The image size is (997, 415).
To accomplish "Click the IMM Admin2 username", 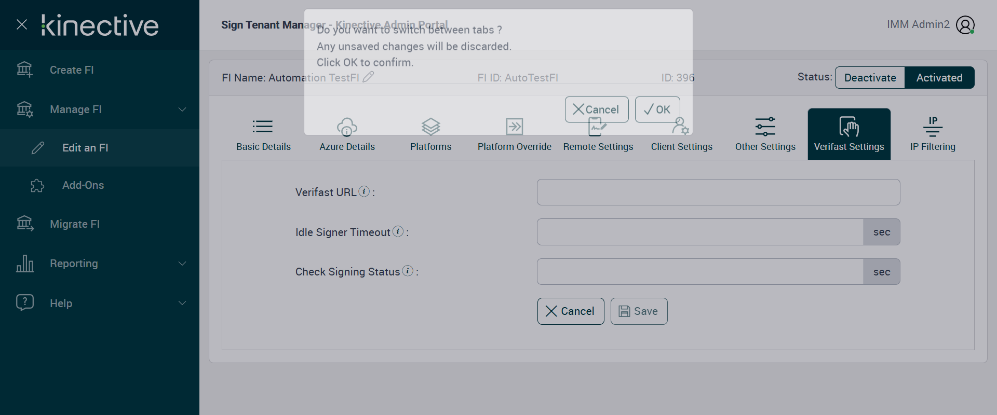I will pyautogui.click(x=918, y=24).
